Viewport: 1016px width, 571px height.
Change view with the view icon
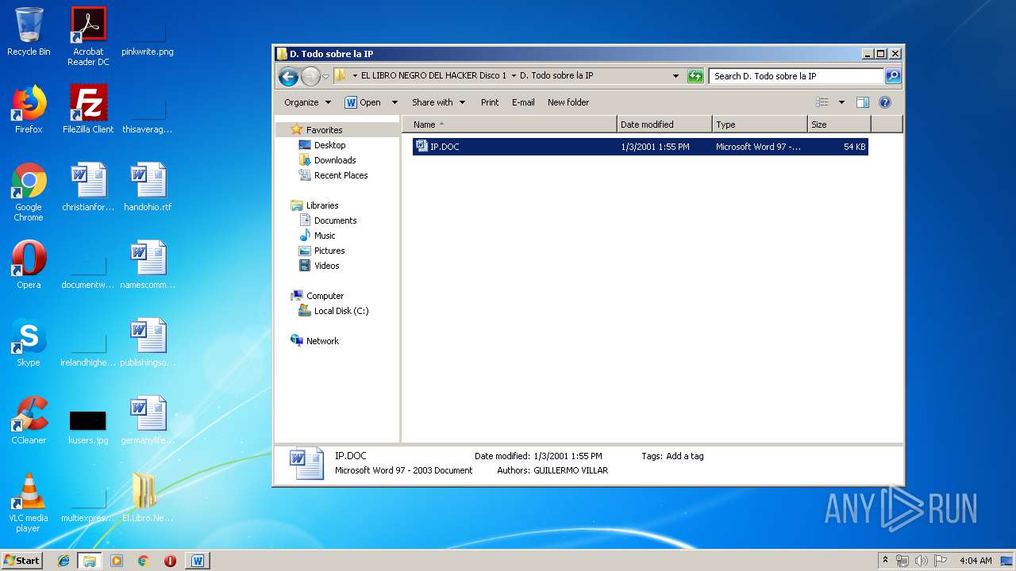(822, 102)
